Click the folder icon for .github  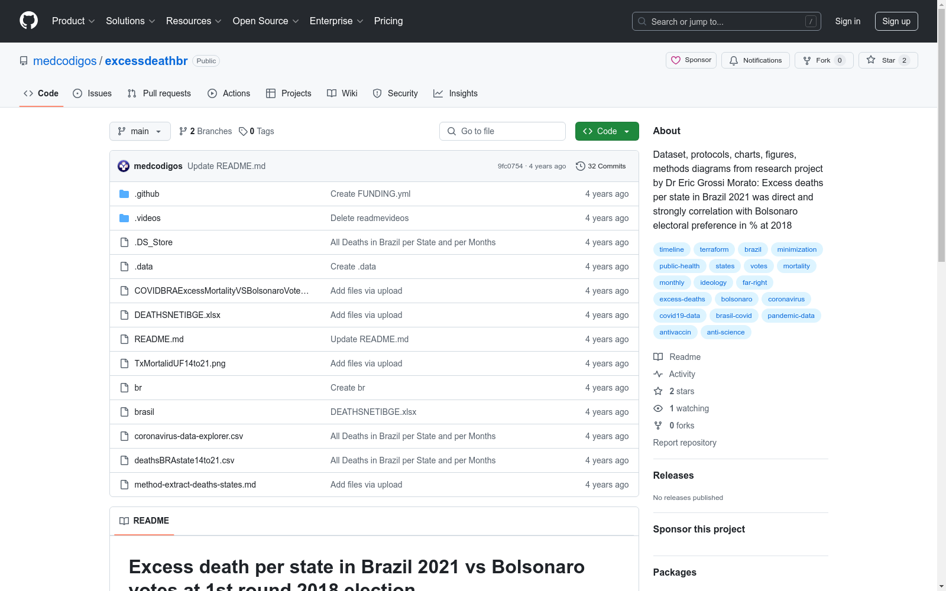[124, 194]
